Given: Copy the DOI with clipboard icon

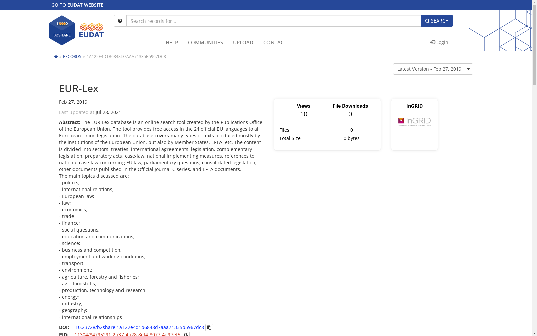Looking at the screenshot, I should click(209, 328).
